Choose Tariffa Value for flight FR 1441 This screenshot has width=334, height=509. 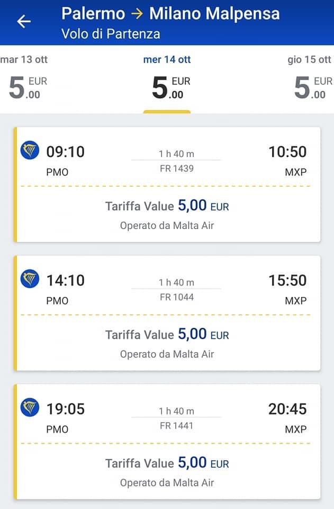click(167, 463)
